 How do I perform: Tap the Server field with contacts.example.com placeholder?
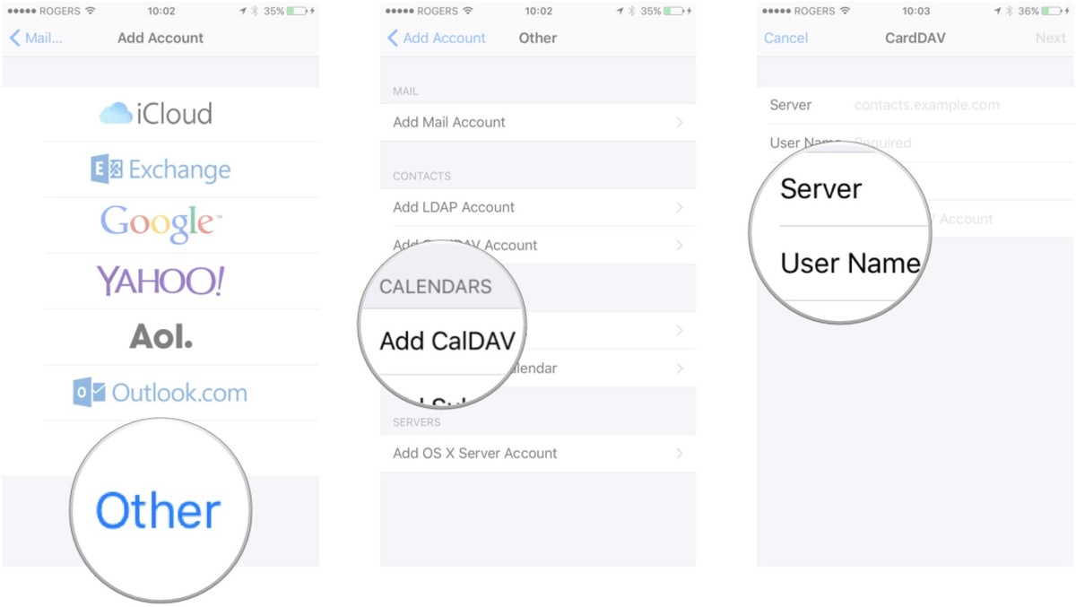(915, 105)
